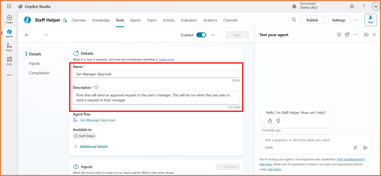Click into the Name input field

tap(156, 74)
